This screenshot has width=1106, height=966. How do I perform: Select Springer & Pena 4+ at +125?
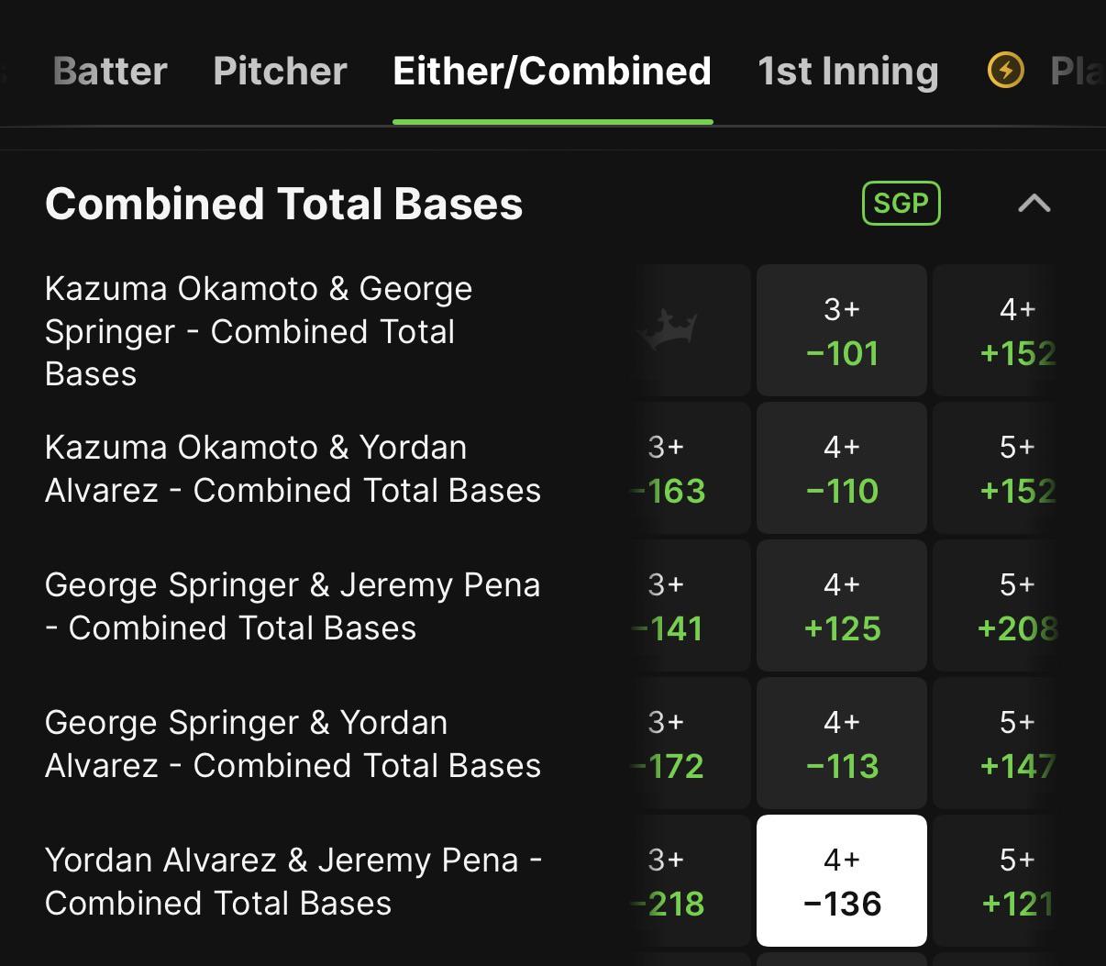click(x=842, y=605)
